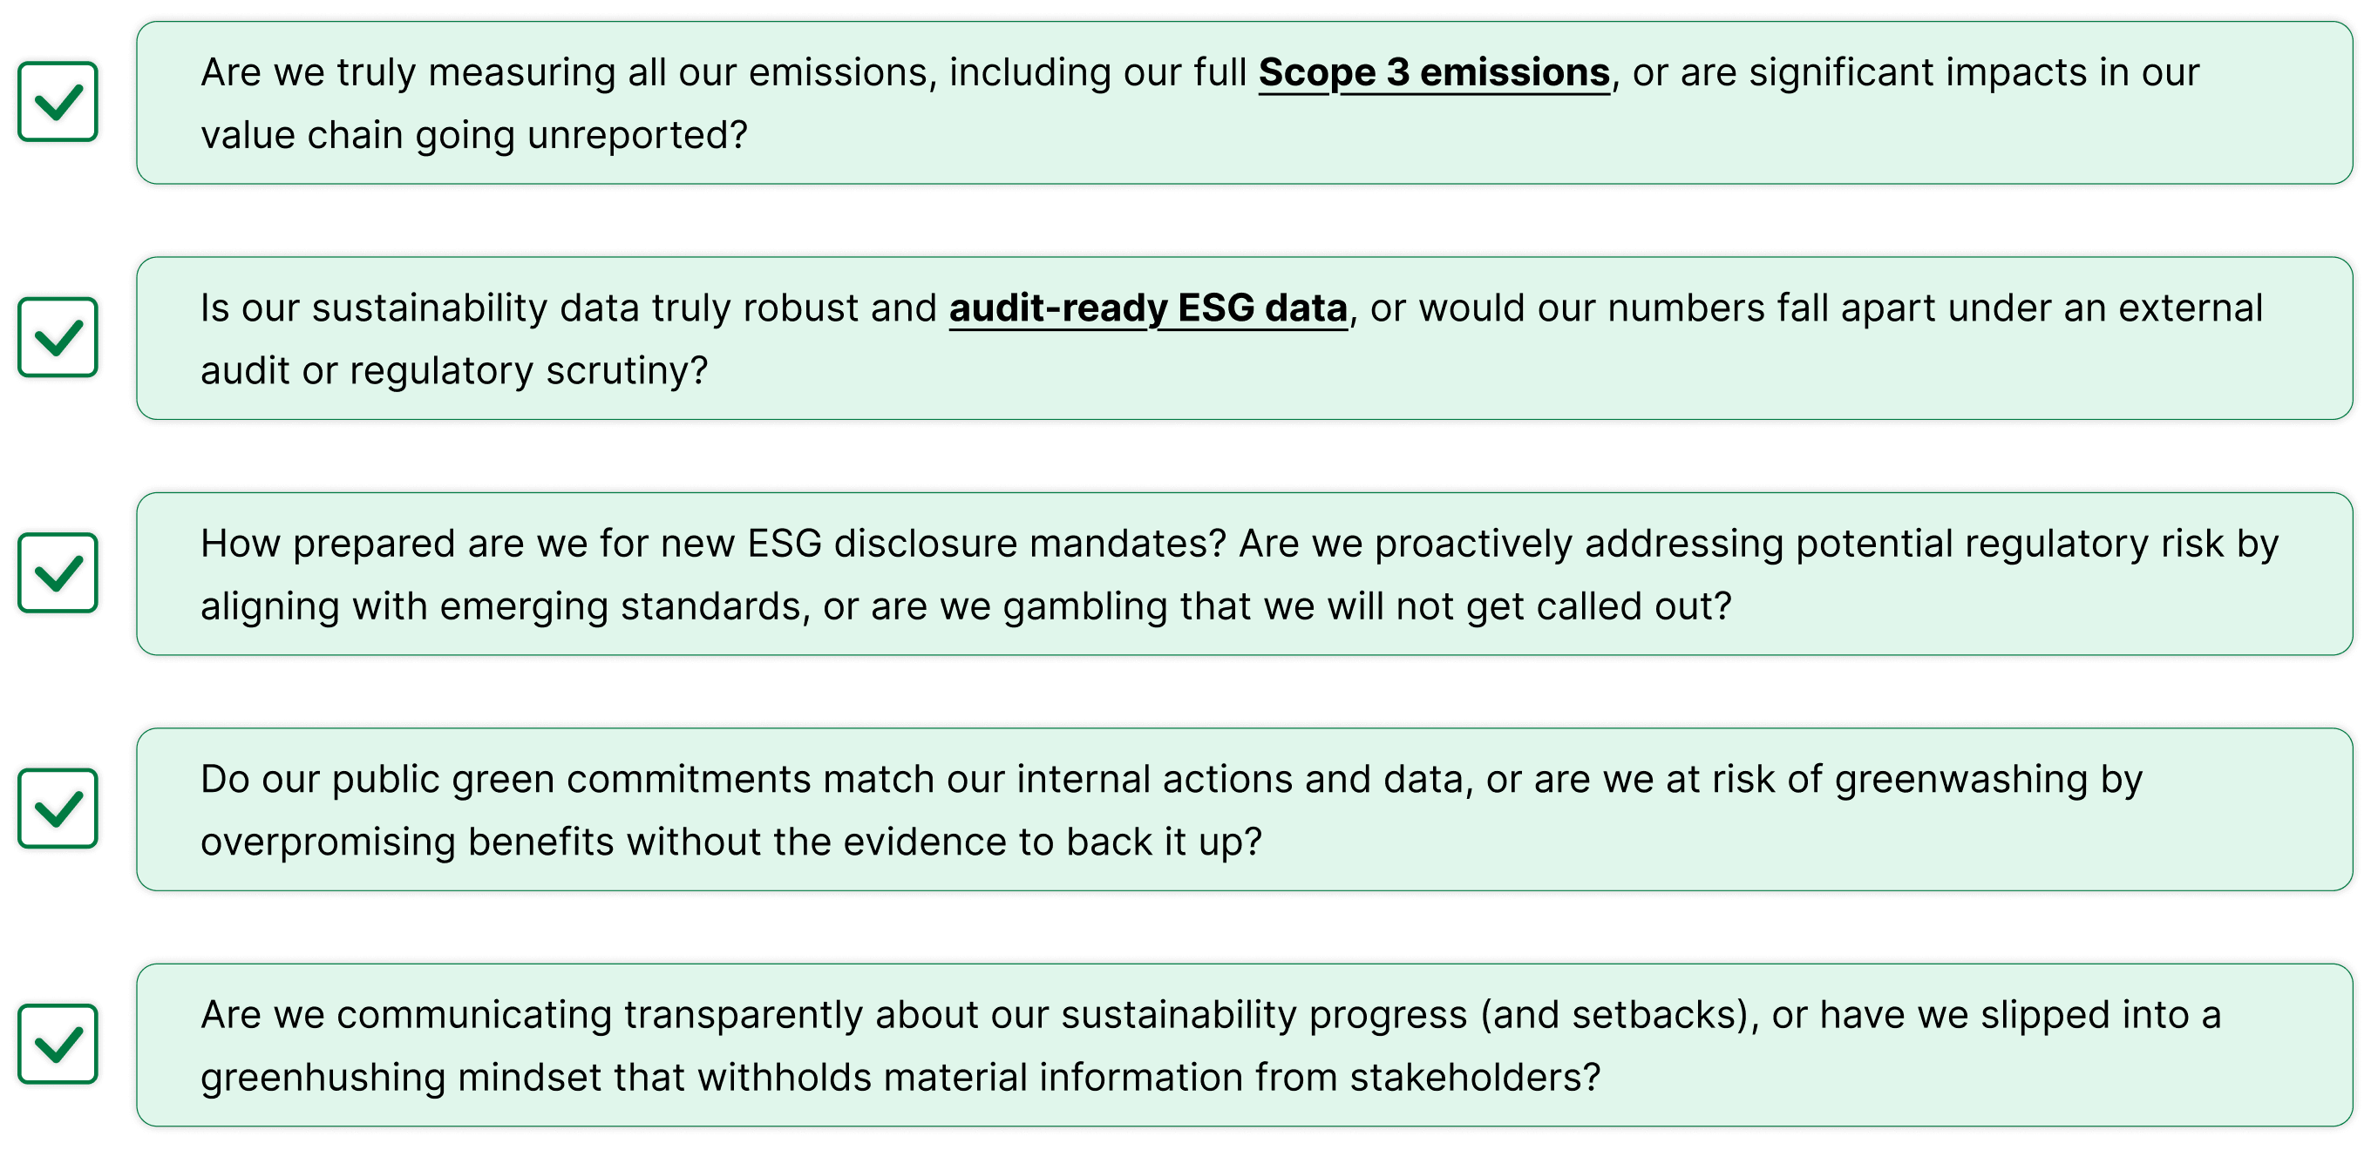2371x1150 pixels.
Task: Click the green checkmark icon in the first row
Action: click(x=58, y=102)
